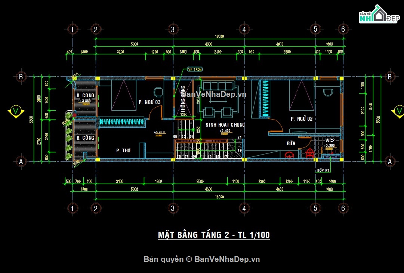Select the THÔNG TẦNG vertical label
This screenshot has height=273, width=404.
click(183, 99)
